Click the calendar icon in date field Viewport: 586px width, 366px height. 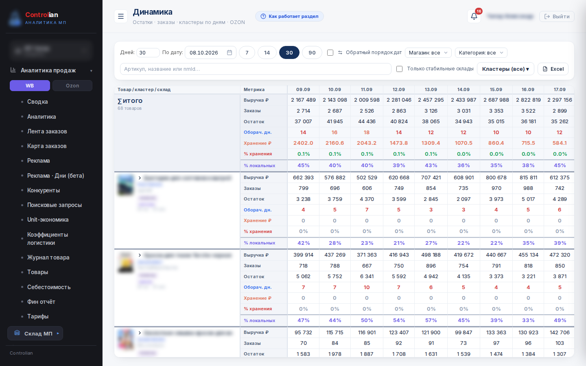230,52
